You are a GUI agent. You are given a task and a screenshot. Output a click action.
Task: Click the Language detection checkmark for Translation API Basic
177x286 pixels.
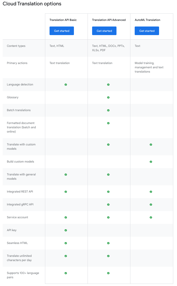(x=66, y=85)
